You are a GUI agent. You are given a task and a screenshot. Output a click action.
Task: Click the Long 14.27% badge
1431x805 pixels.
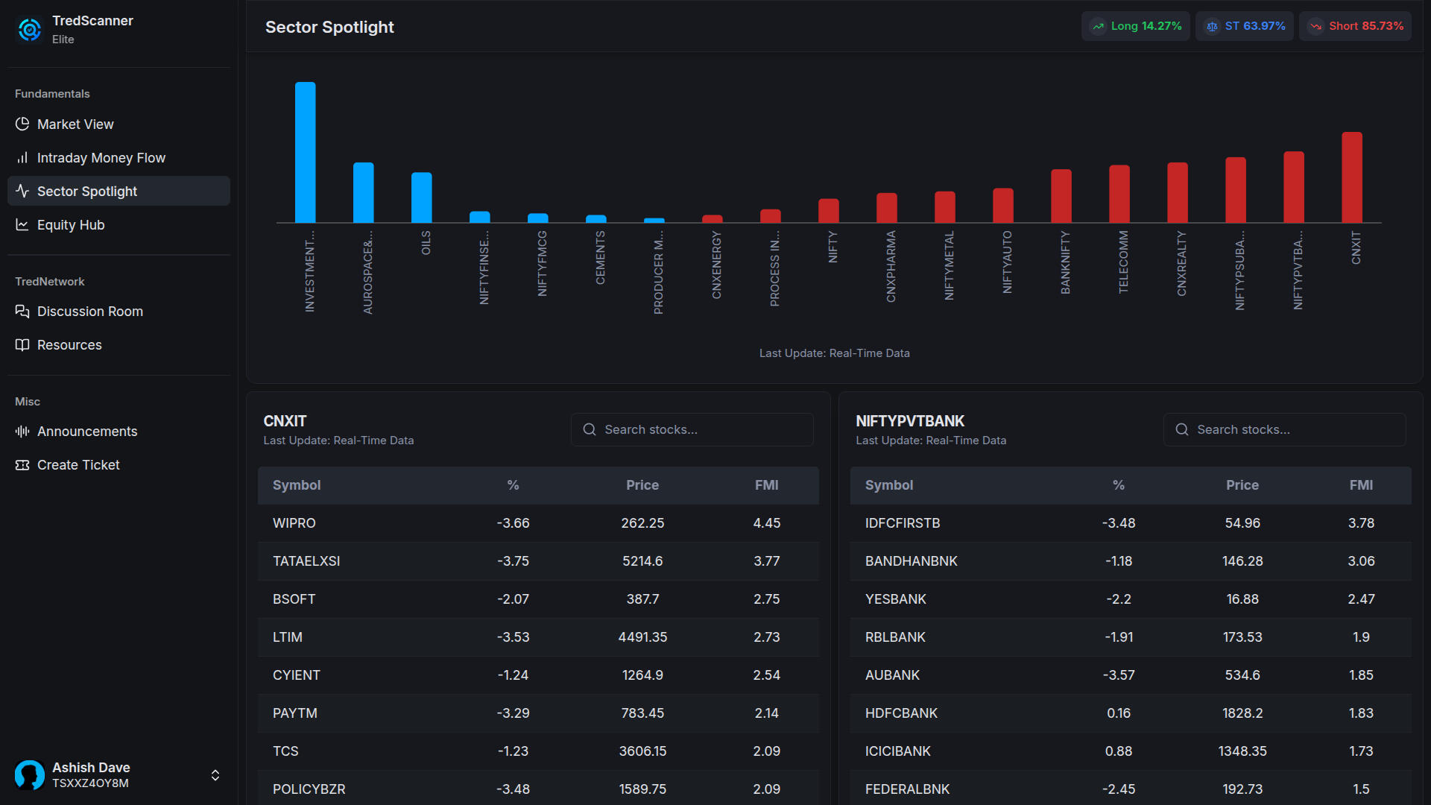(x=1136, y=26)
